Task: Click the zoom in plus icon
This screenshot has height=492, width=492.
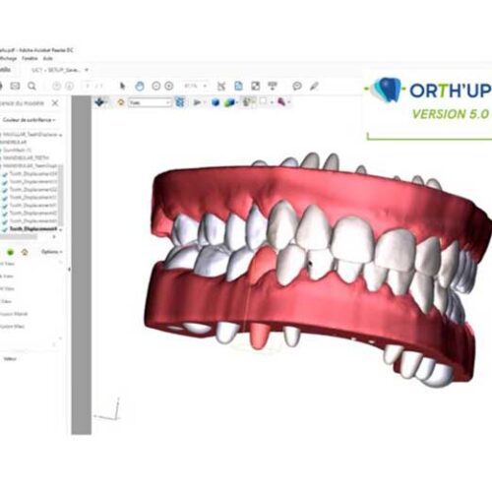Action: tap(169, 87)
